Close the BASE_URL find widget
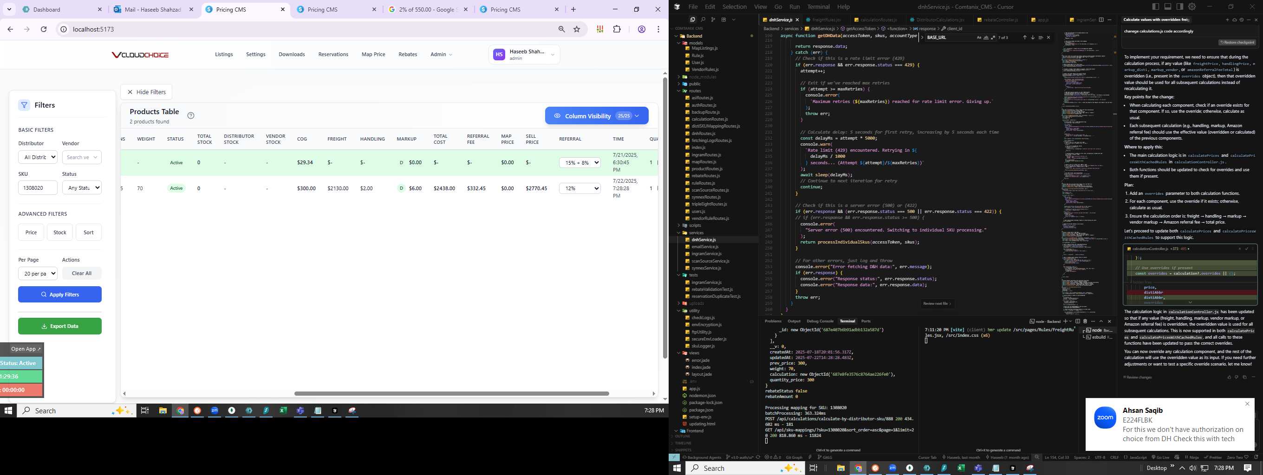 1049,38
